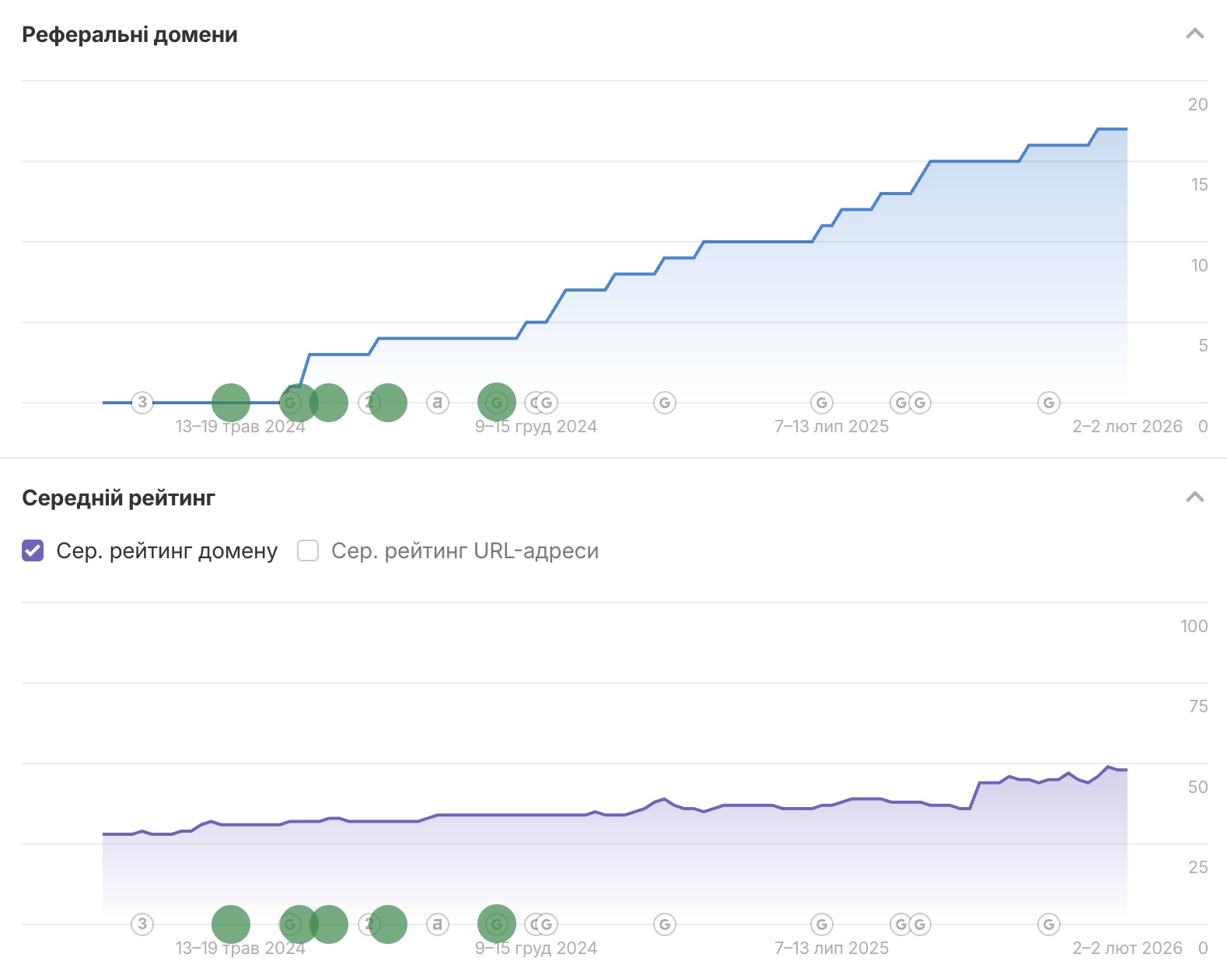
Task: Click the 2–2 лют 2026 label in referring domains chart
Action: (1127, 427)
